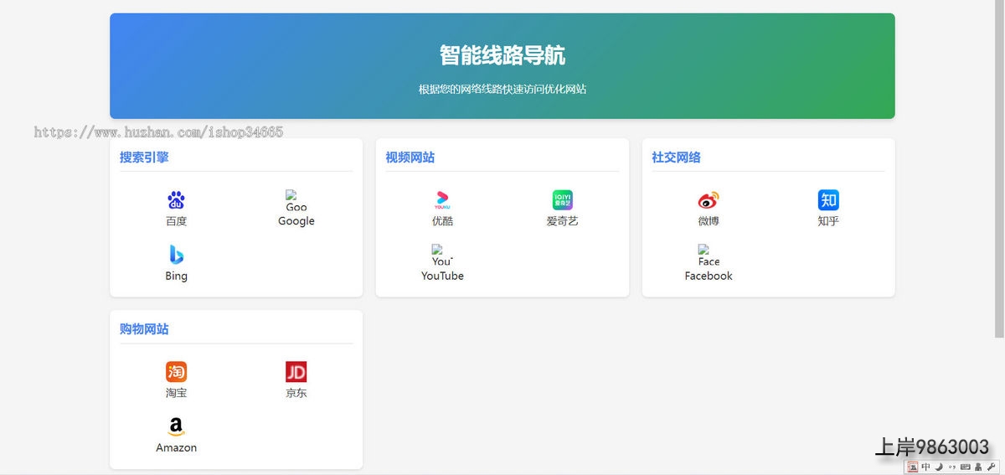The image size is (1005, 475).
Task: Open the orange Taobao icon
Action: pos(176,372)
